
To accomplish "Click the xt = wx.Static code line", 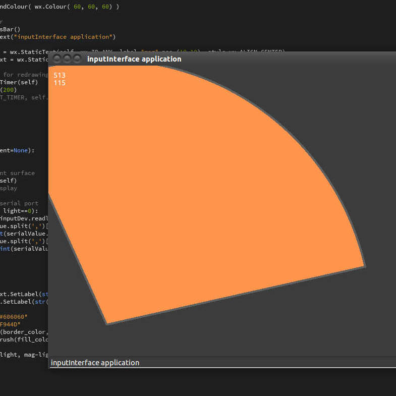I will tap(24, 60).
